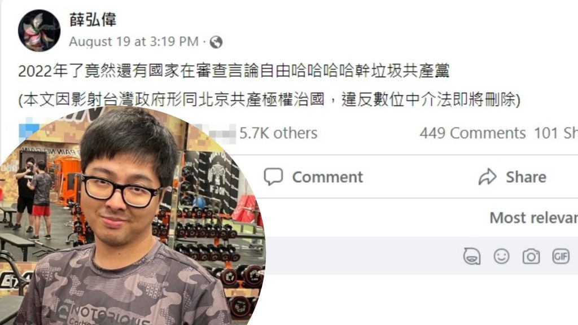Open the GIF picker icon
This screenshot has width=578, height=325.
coord(561,256)
